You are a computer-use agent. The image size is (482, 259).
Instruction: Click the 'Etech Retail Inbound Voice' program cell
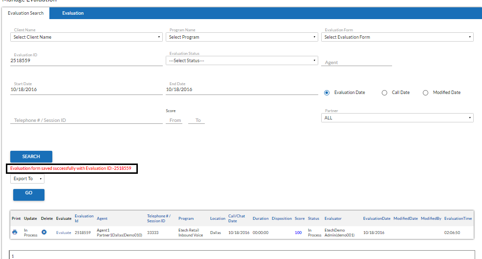tap(191, 233)
